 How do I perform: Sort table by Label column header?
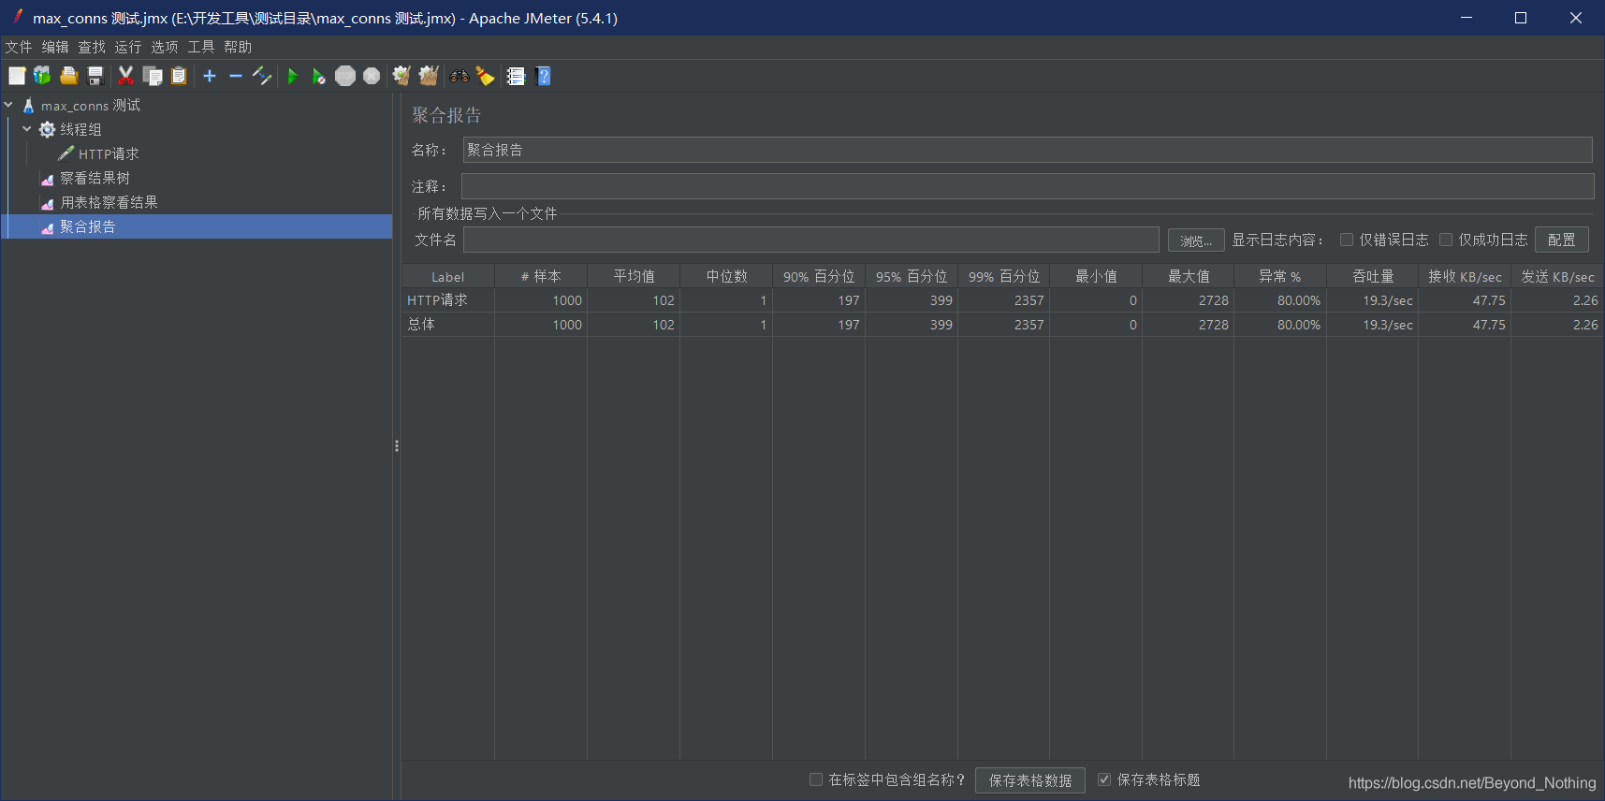click(x=448, y=276)
